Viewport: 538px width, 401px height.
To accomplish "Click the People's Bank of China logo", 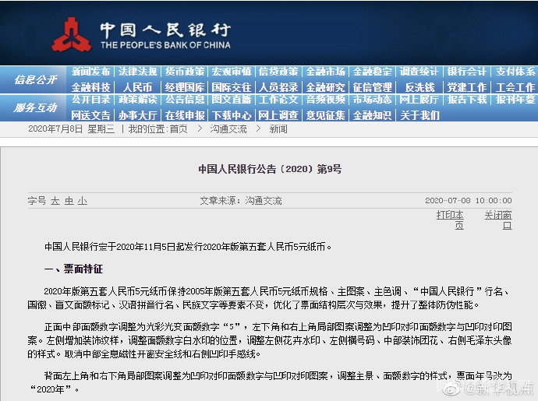I will pyautogui.click(x=70, y=33).
